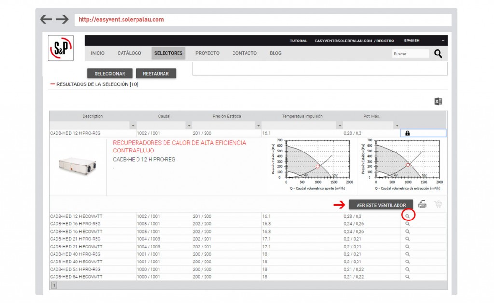Screen dimensions: 494x303
Task: Open magnifier for CADB-HE D 54 H ECOWATT
Action: 407,277
